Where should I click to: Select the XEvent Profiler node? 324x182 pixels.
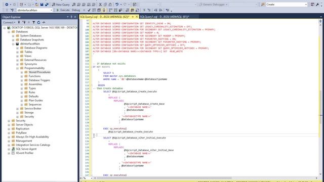point(25,153)
